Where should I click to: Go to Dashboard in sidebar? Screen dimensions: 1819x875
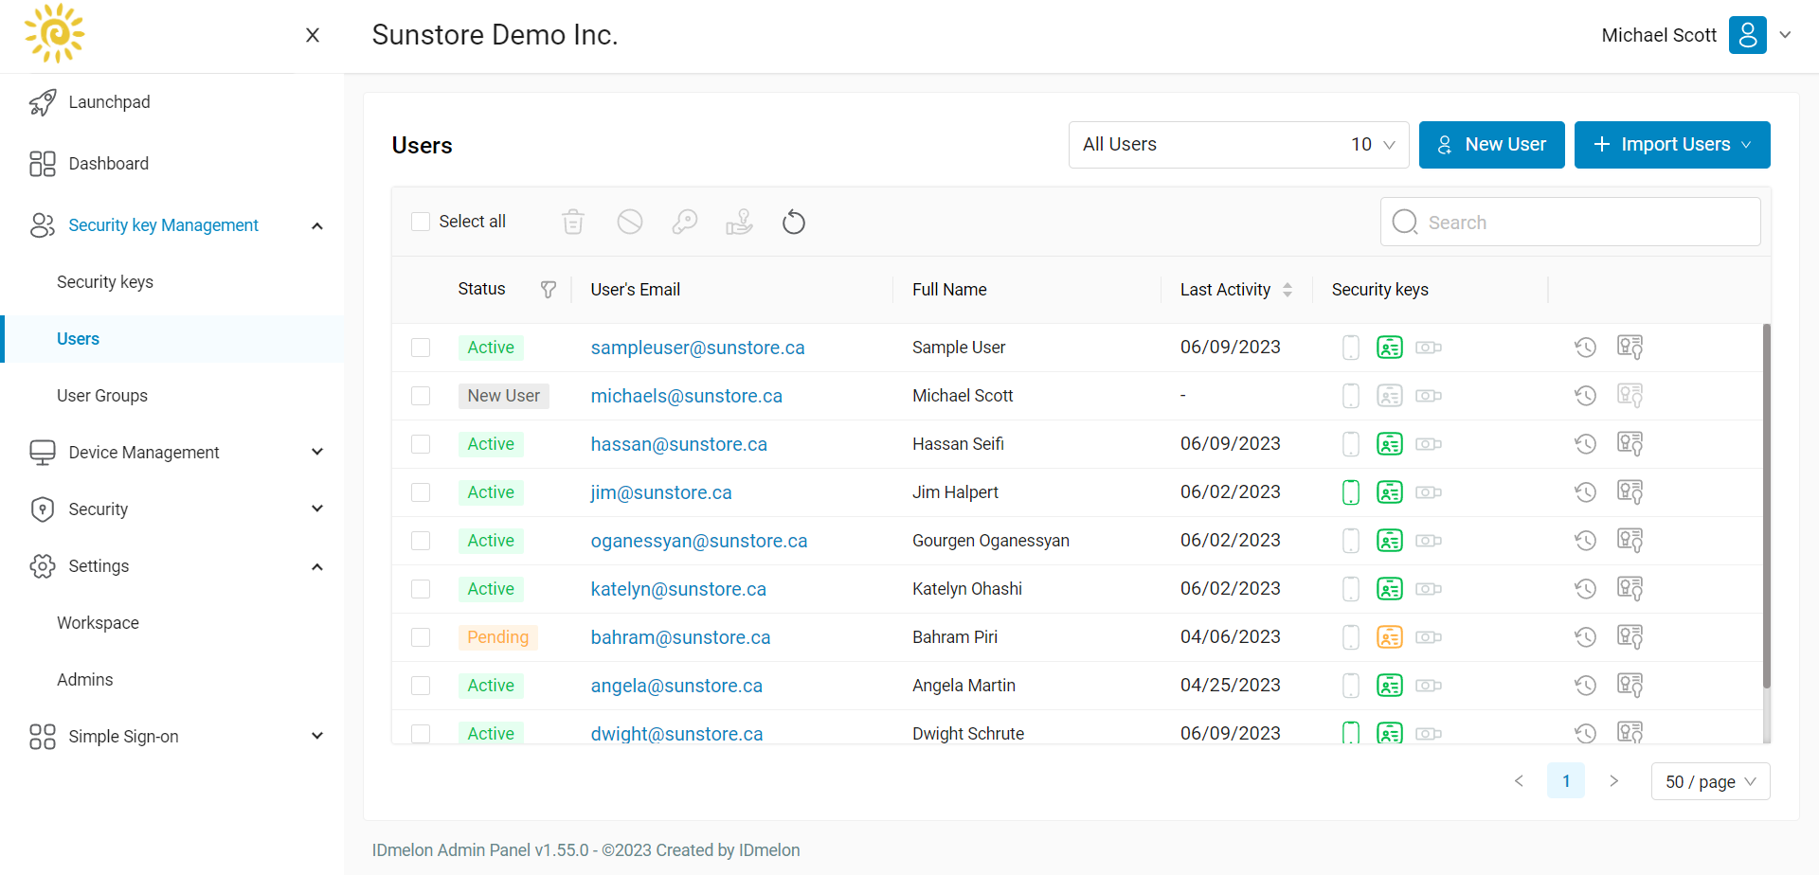point(108,164)
